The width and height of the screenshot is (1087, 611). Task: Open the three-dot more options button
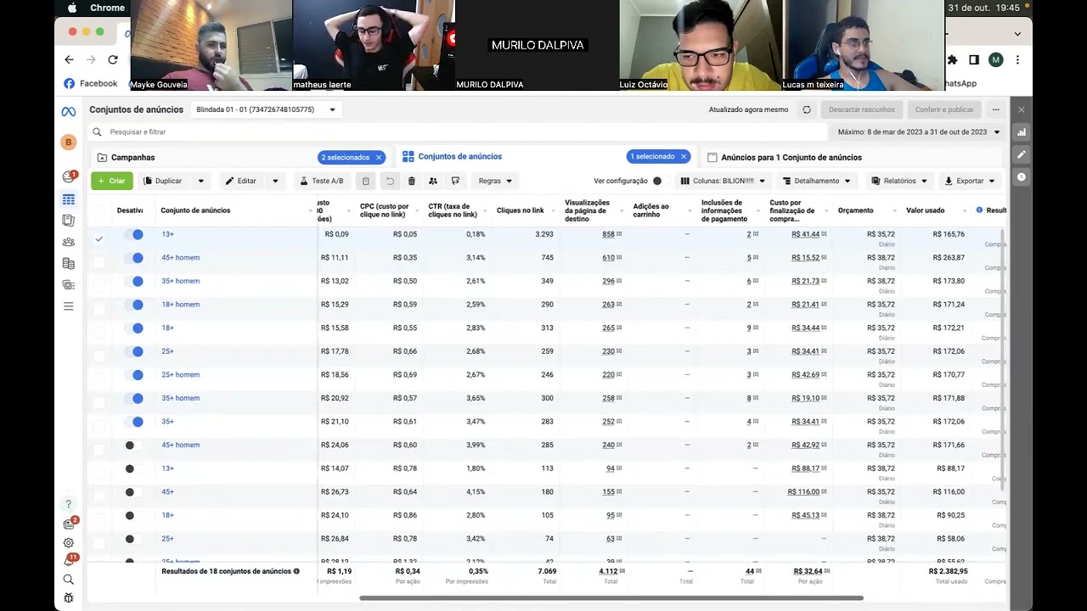pos(995,109)
